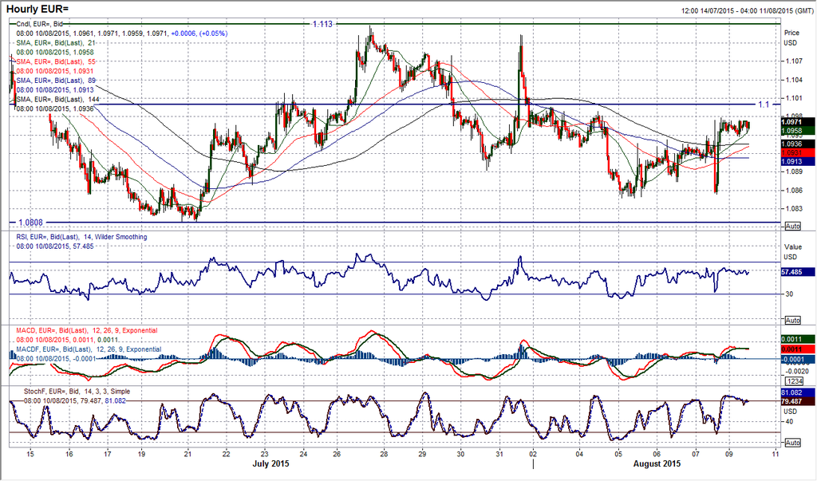
Task: Click the August 2015 axis label
Action: 657,463
